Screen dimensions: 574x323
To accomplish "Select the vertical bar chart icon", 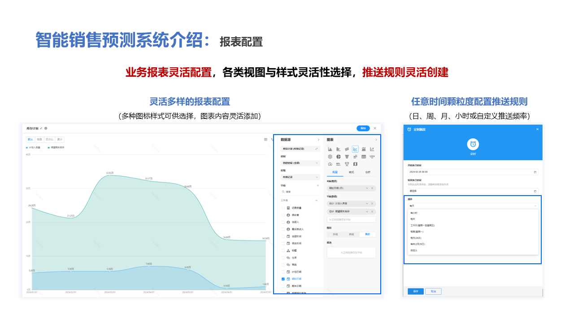I will pos(330,149).
